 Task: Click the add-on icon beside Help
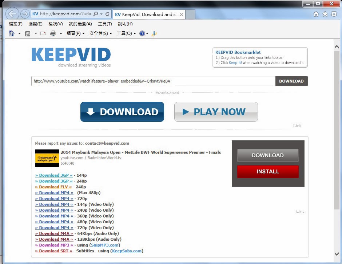154,33
